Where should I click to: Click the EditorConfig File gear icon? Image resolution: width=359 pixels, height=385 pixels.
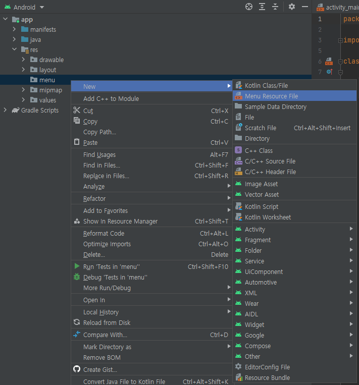click(238, 367)
